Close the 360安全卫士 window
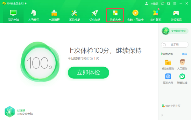This screenshot has height=120, width=191. [187, 3]
